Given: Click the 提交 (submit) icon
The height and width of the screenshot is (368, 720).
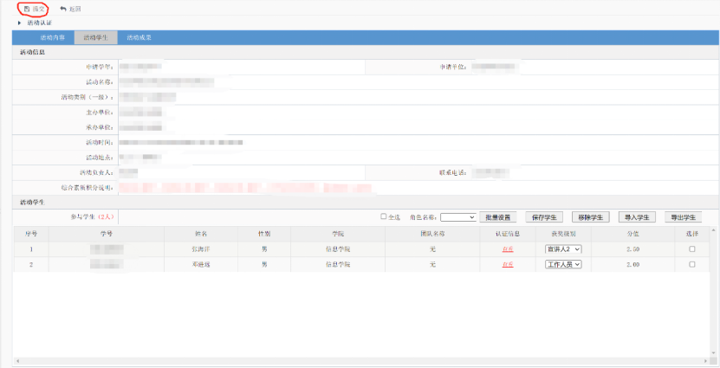Looking at the screenshot, I should tap(26, 9).
